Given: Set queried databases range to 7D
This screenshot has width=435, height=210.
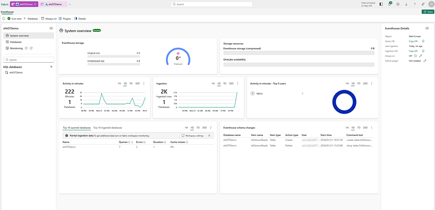Looking at the screenshot, I should tap(198, 127).
